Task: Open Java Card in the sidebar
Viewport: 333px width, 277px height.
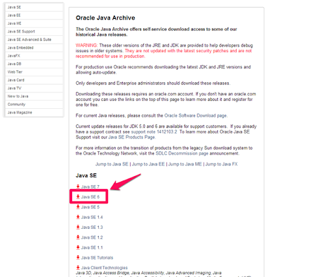Action: [34, 80]
